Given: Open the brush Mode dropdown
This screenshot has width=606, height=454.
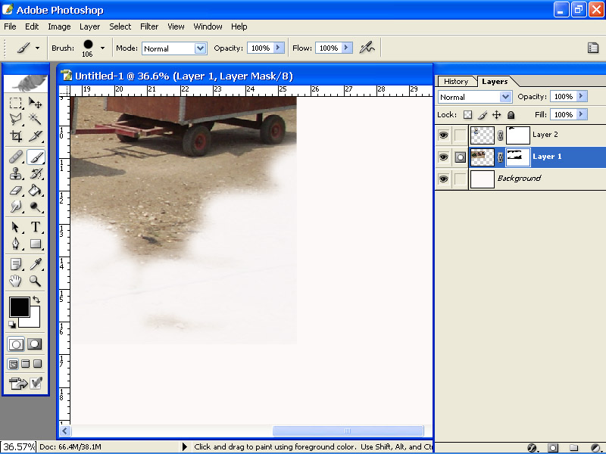Looking at the screenshot, I should pyautogui.click(x=200, y=48).
